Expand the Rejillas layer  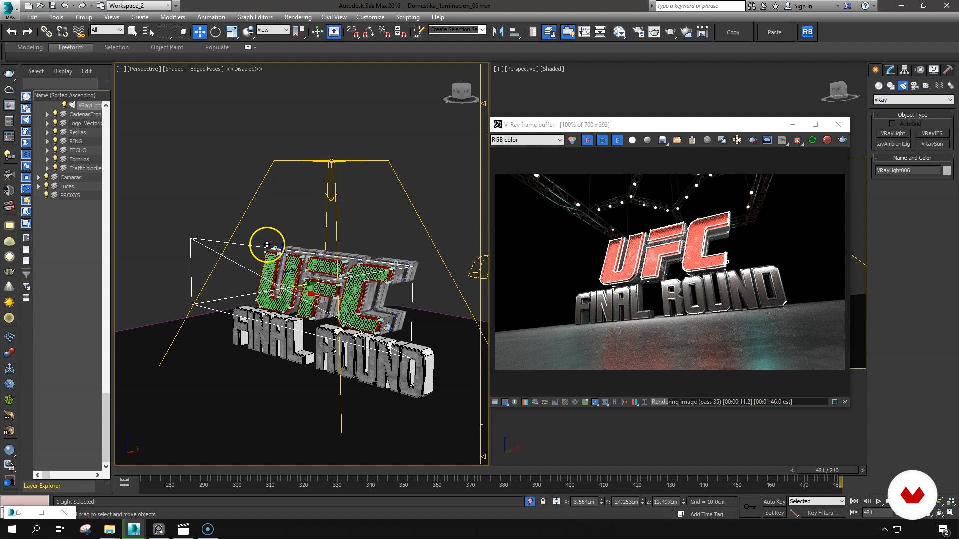click(x=47, y=132)
